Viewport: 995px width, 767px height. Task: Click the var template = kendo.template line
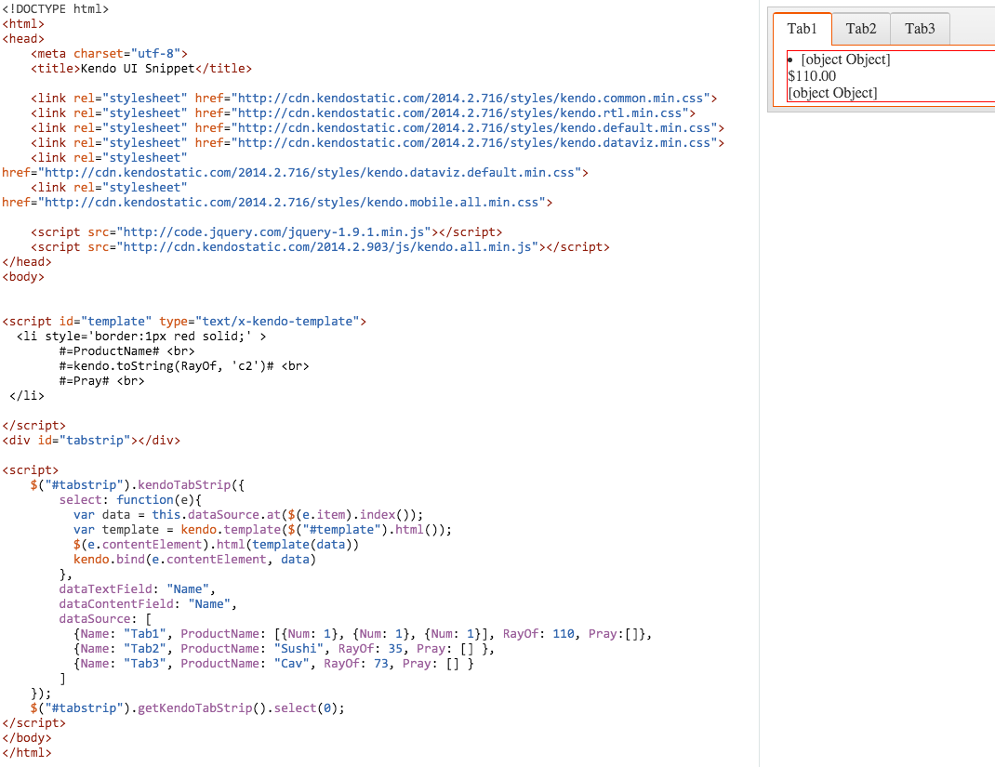[x=263, y=530]
